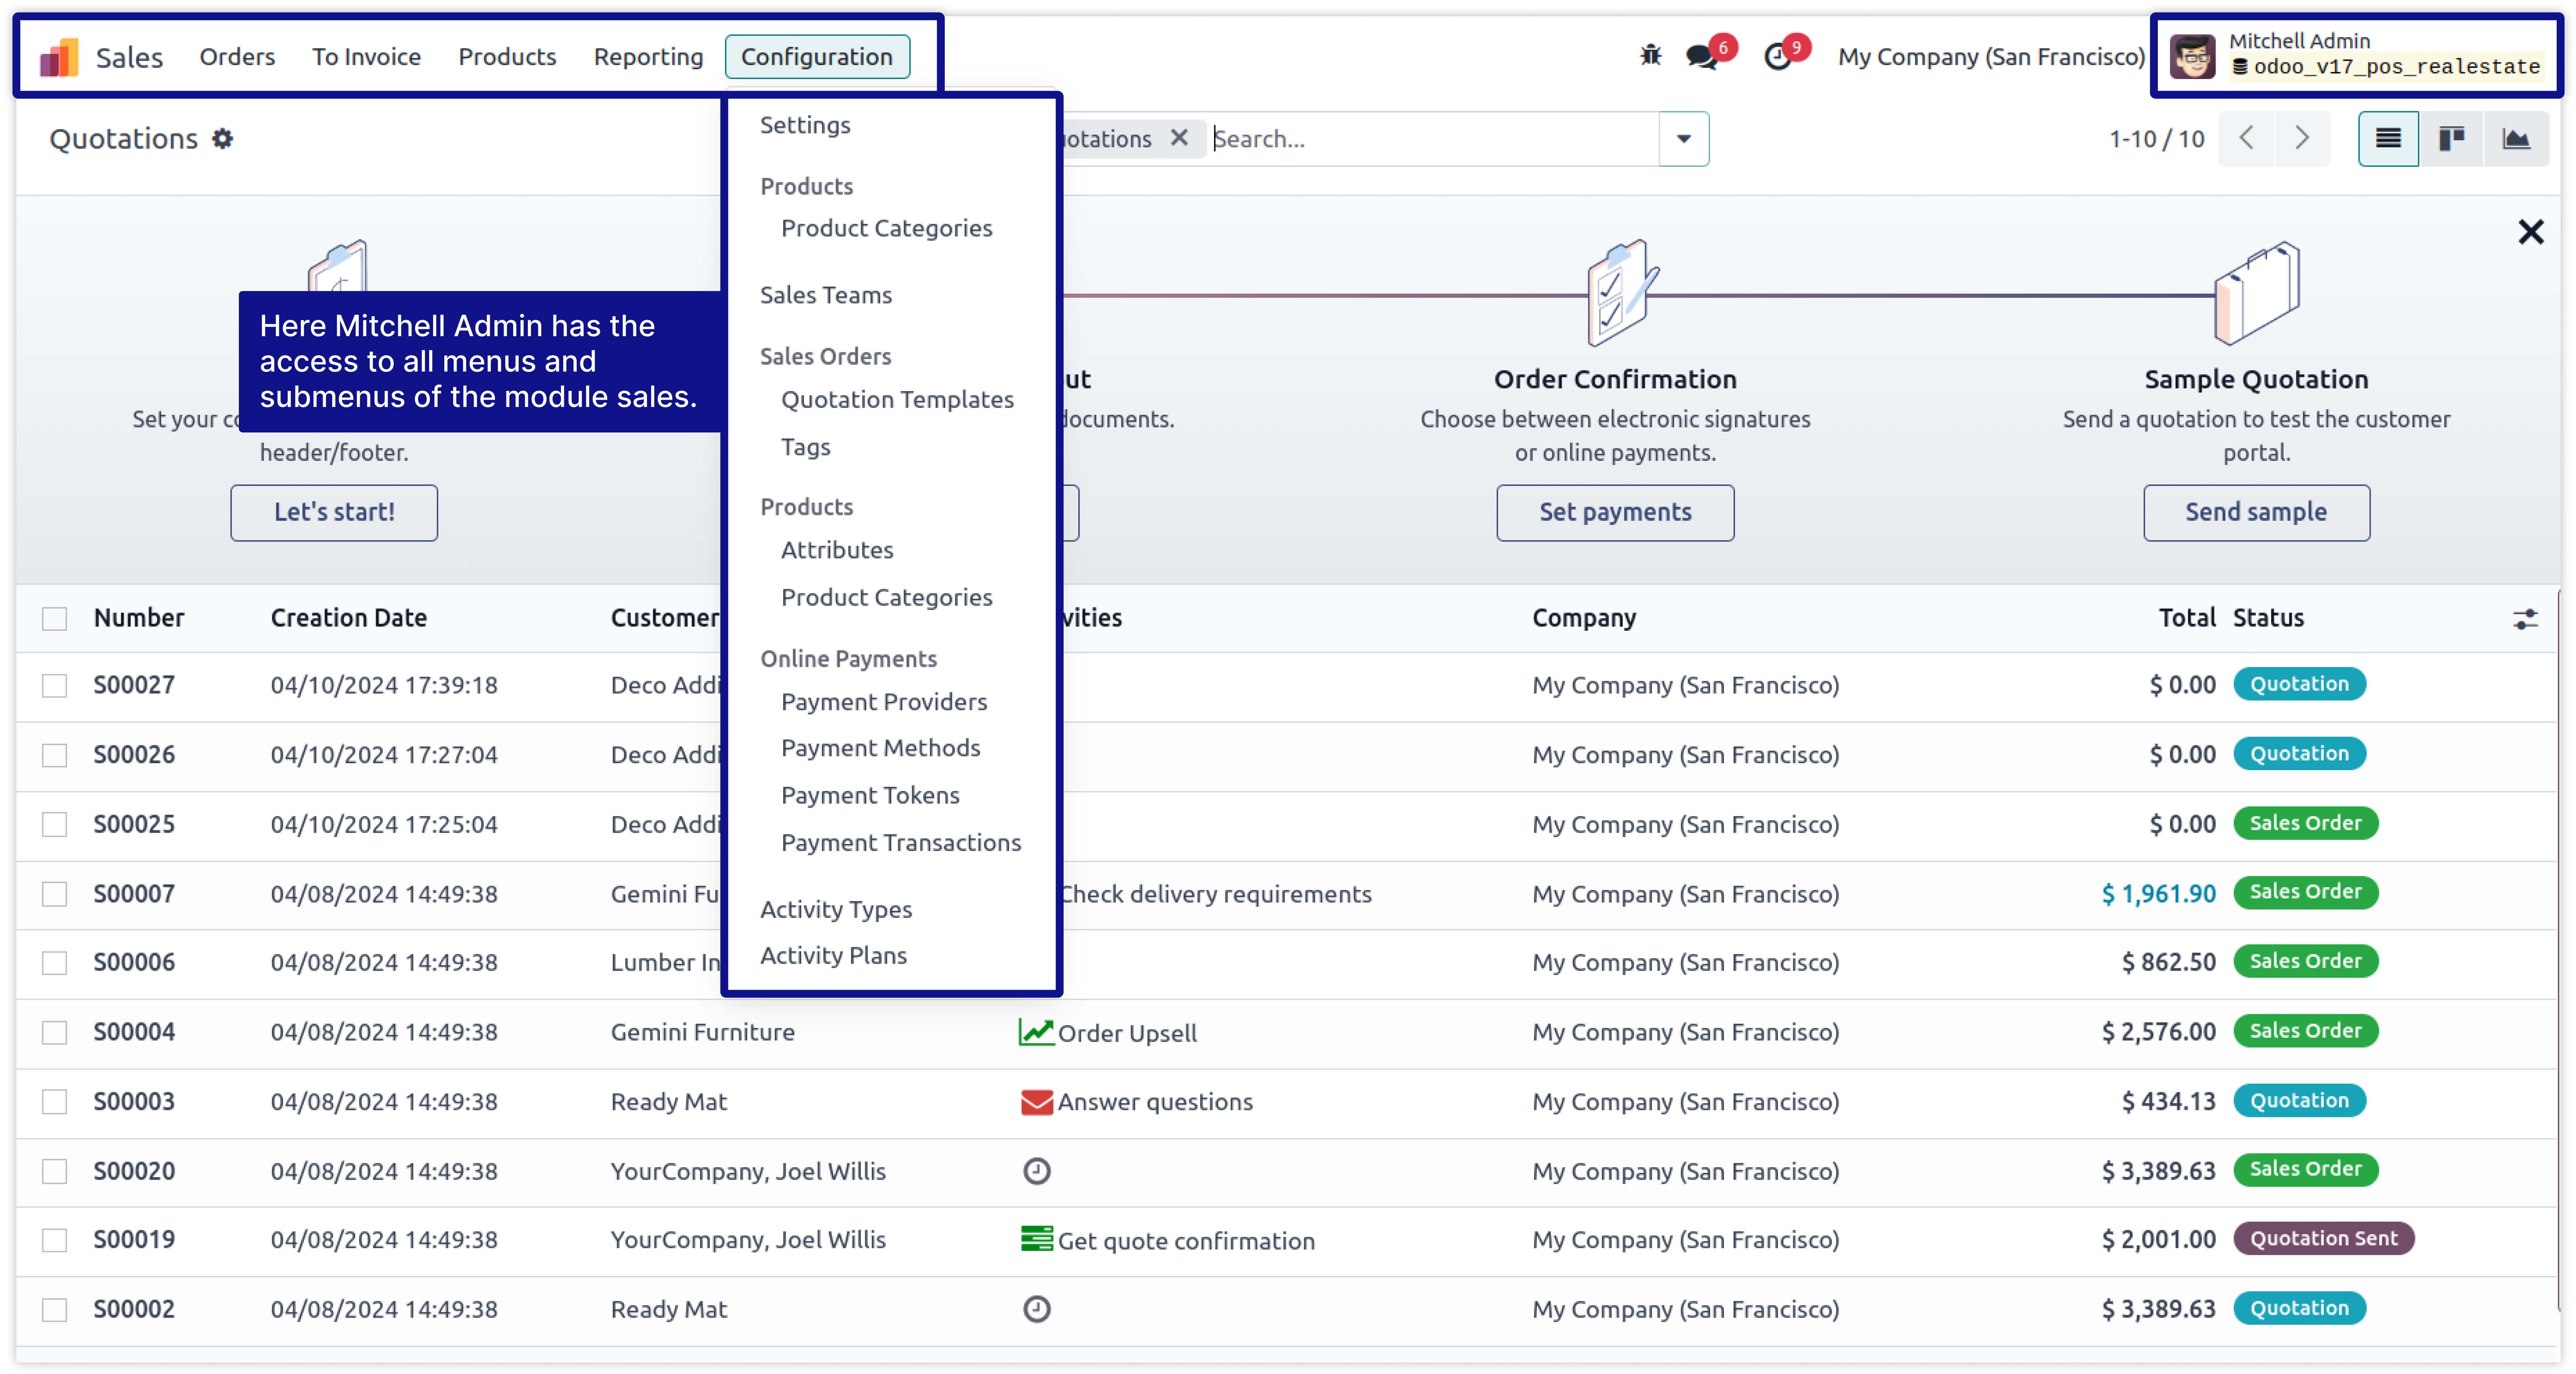This screenshot has height=1374, width=2576.
Task: Open the activities clock icon
Action: [x=1778, y=57]
